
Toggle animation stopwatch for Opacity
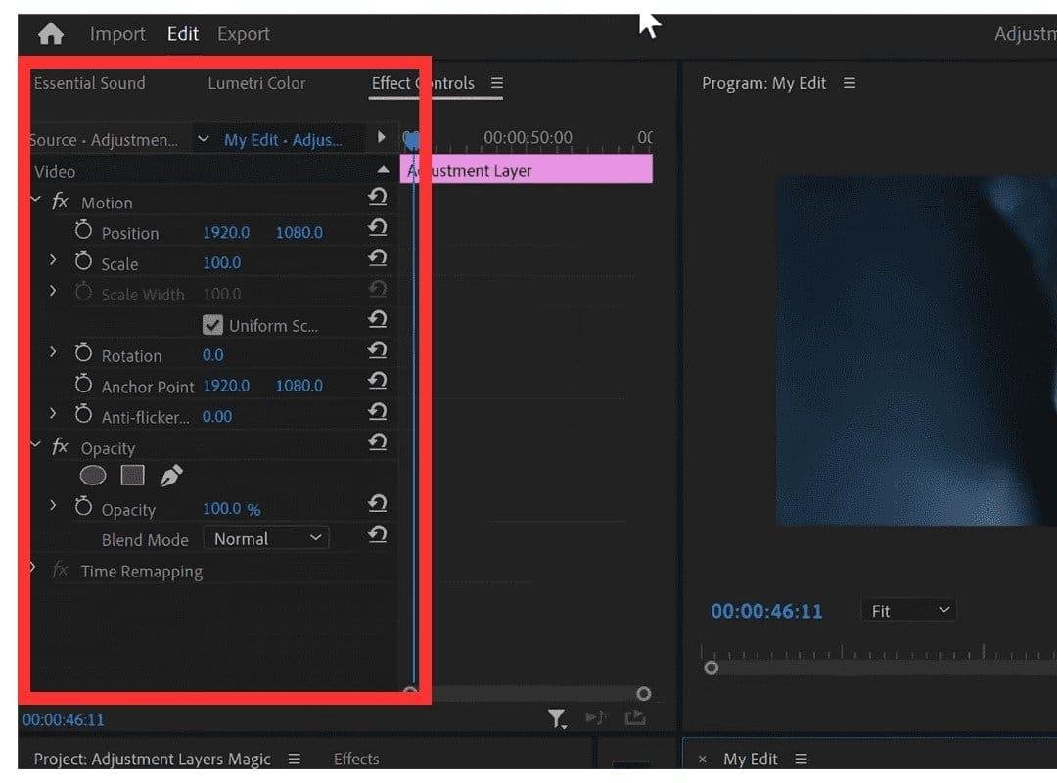(x=83, y=508)
